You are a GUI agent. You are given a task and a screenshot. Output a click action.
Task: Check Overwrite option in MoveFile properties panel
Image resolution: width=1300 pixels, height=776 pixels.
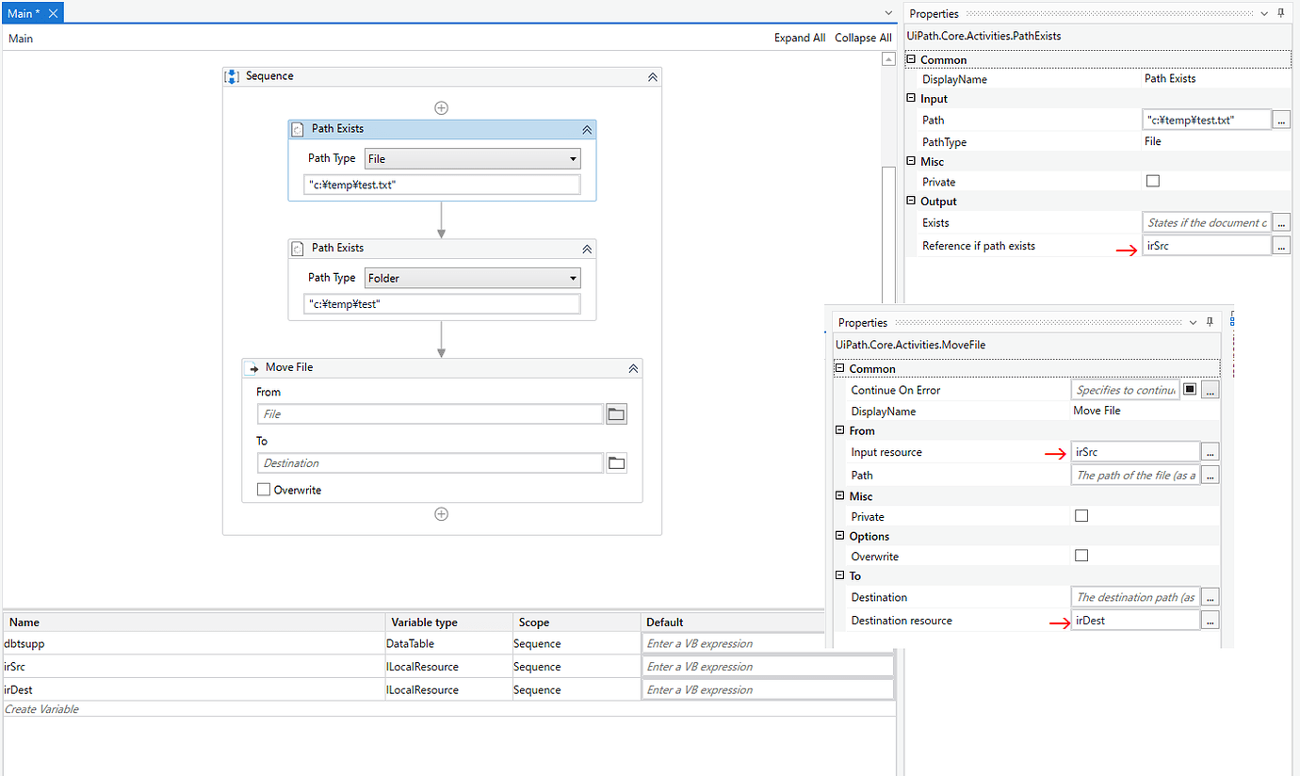pos(1081,556)
